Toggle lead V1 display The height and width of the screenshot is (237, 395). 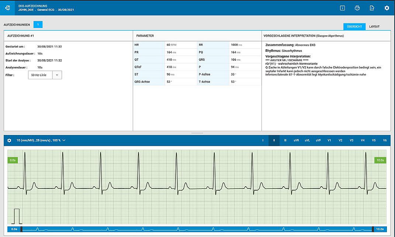pos(329,141)
